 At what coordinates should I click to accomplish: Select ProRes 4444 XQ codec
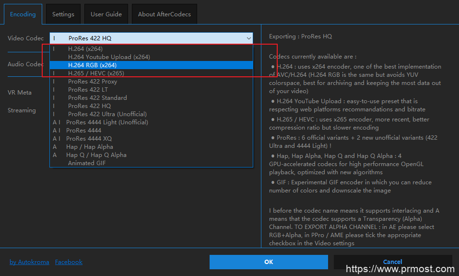(152, 139)
